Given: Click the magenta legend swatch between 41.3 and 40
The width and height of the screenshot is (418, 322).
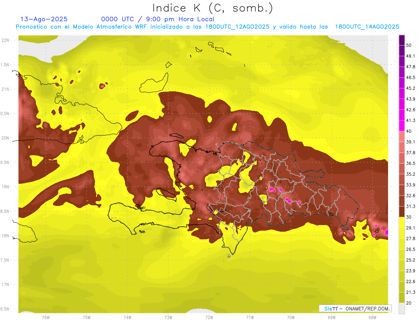Looking at the screenshot, I should [x=402, y=126].
